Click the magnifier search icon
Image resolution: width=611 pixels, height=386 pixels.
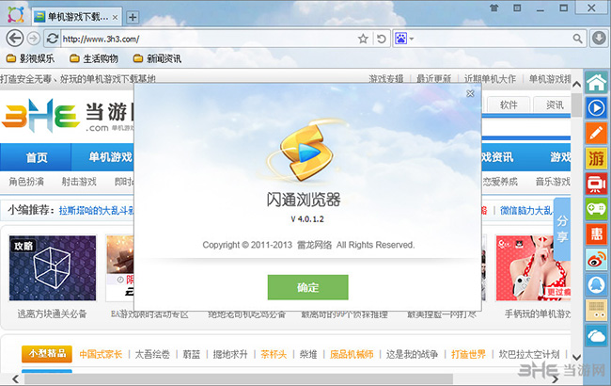(577, 39)
